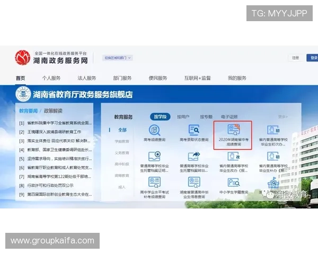Open the 便民服务 menu item
Screen dimensions: 318x254
click(x=158, y=78)
